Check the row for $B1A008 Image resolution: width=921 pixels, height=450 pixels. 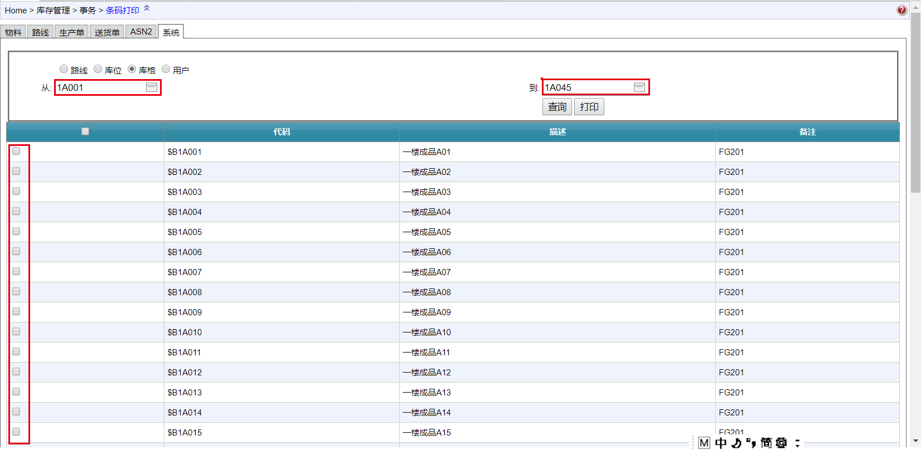tap(16, 291)
